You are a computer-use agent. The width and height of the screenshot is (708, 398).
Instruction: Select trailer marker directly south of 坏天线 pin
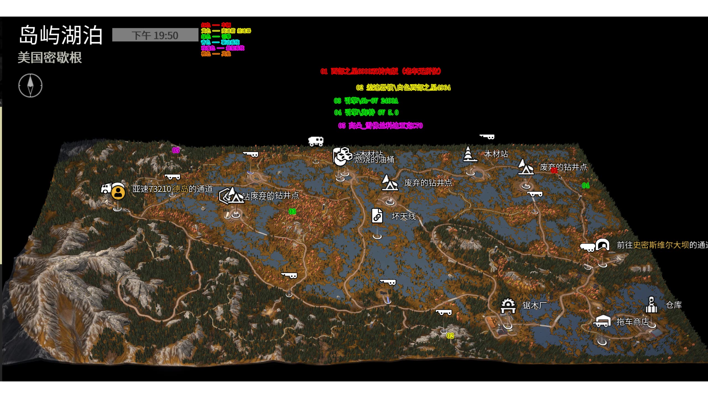point(388,282)
